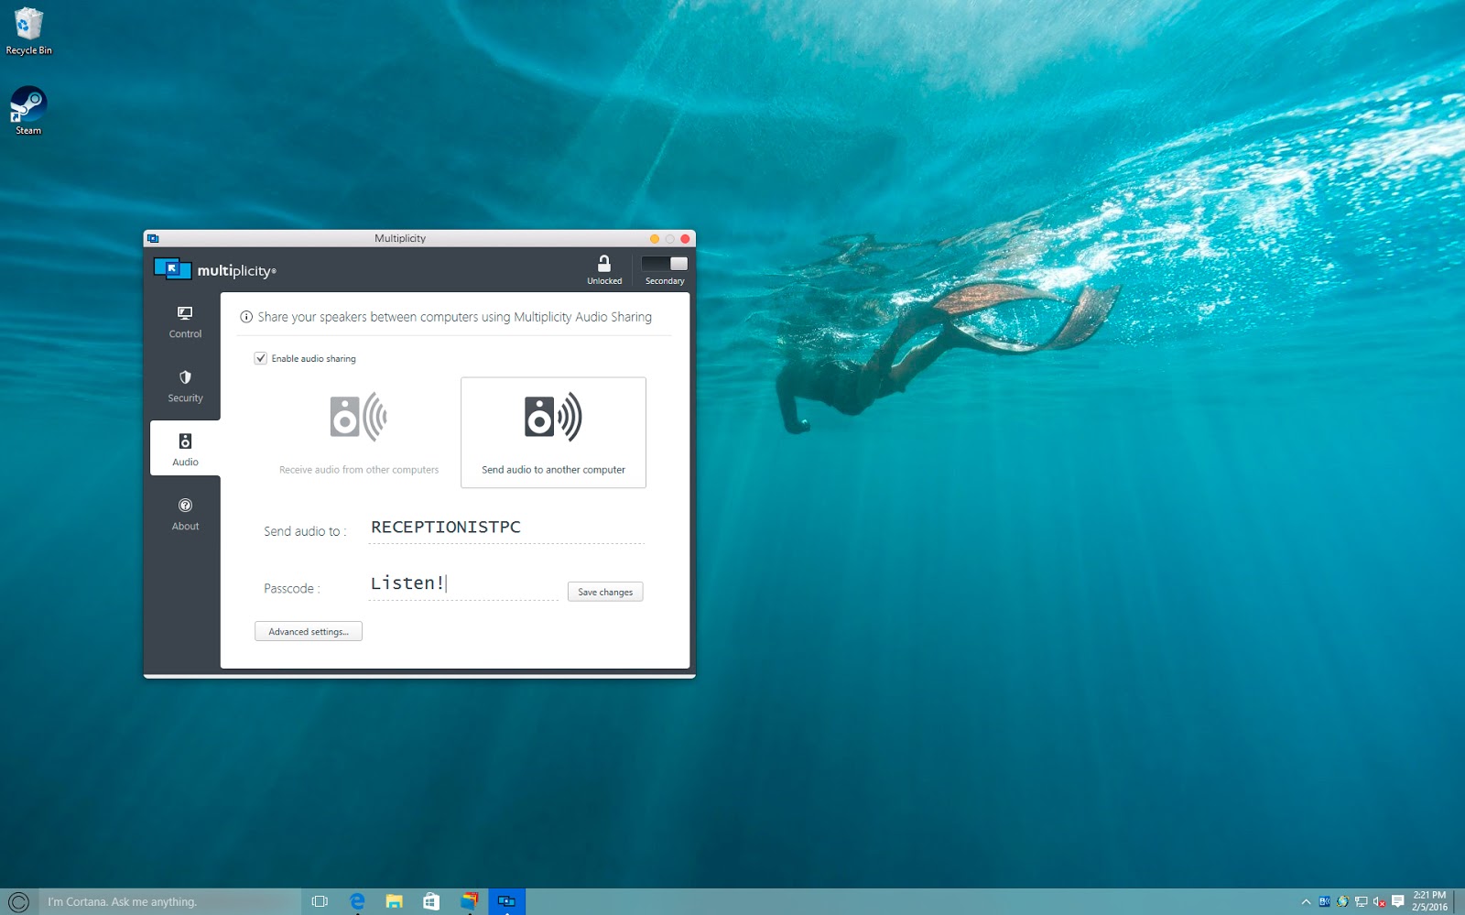Viewport: 1465px width, 915px height.
Task: Click the info icon beside audio sharing description
Action: click(246, 317)
